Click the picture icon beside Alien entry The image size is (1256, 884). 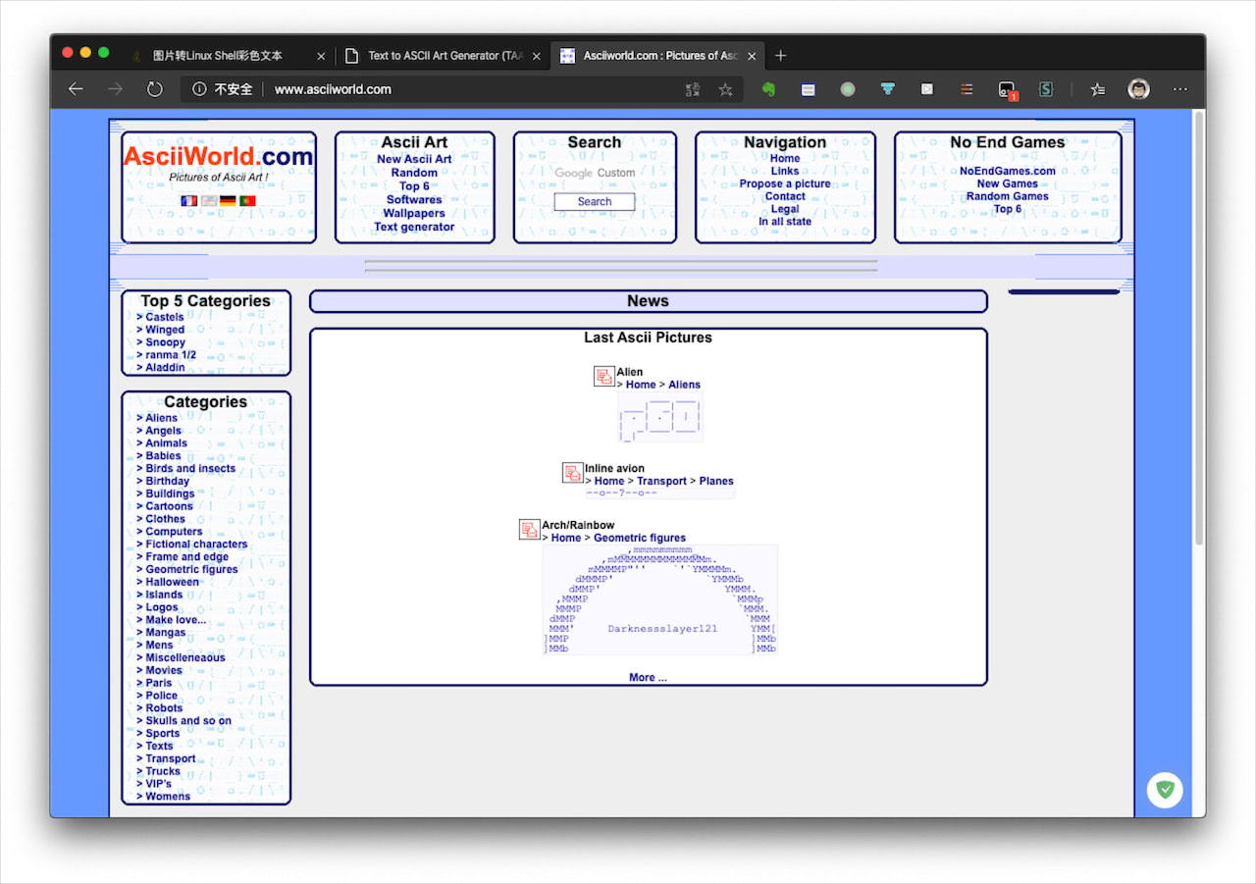pos(603,377)
